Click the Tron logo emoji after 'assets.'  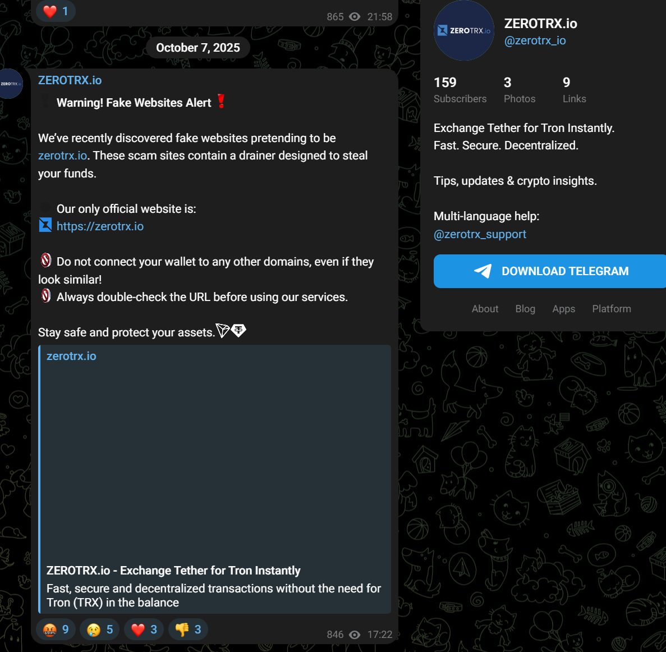[223, 330]
